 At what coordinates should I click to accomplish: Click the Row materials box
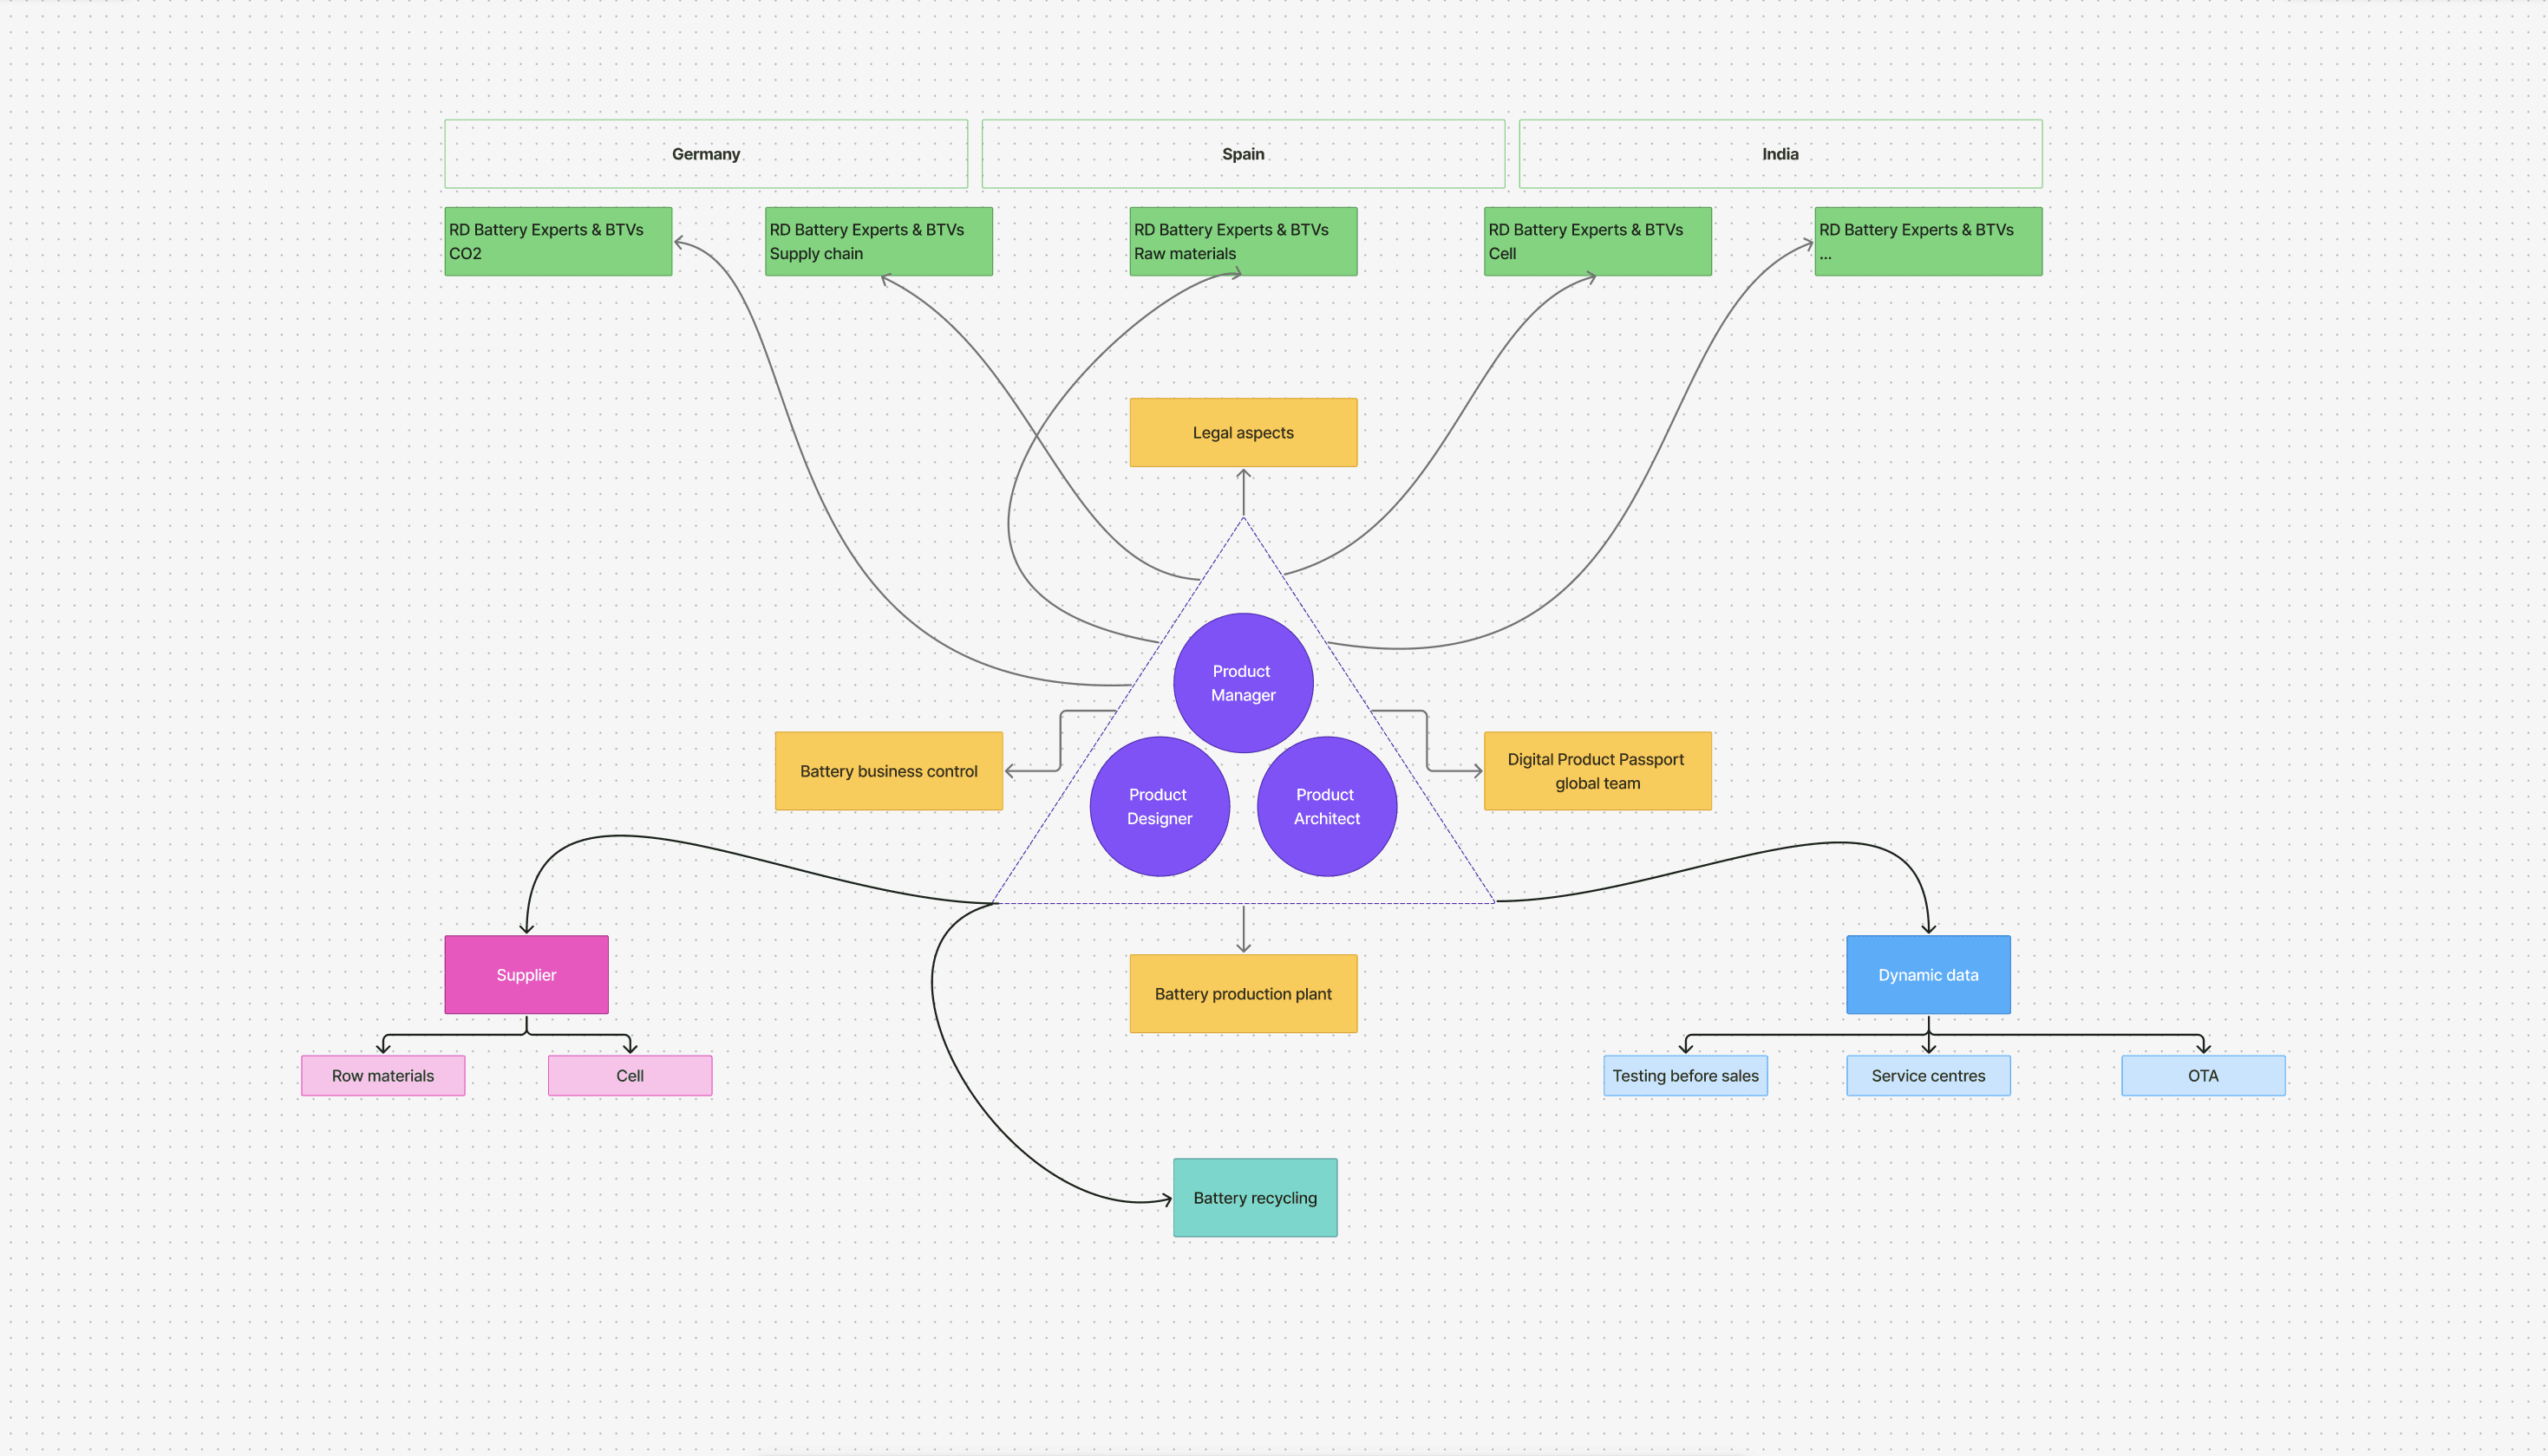(383, 1076)
